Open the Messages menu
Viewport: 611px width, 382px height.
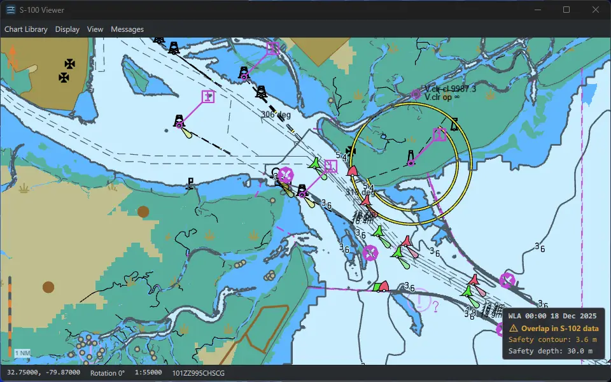(127, 29)
